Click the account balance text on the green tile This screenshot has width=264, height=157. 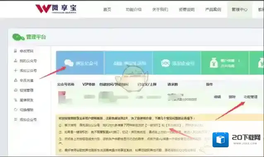coord(230,60)
